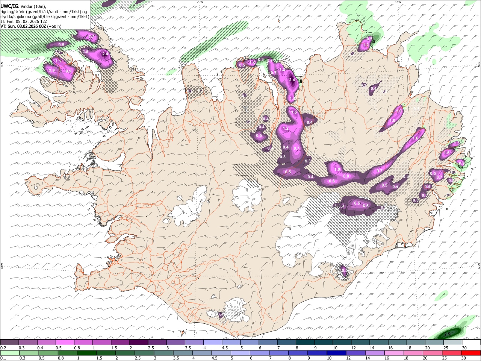Pick the upper-row swatch between 1 and 1.5
This screenshot has width=481, height=361.
coord(101,343)
